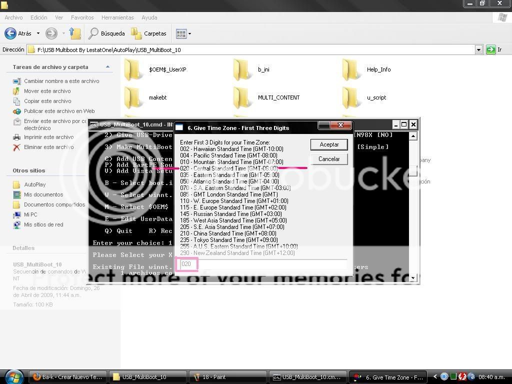Click the cmd window title bar icon
The width and height of the screenshot is (512, 384).
click(x=94, y=124)
